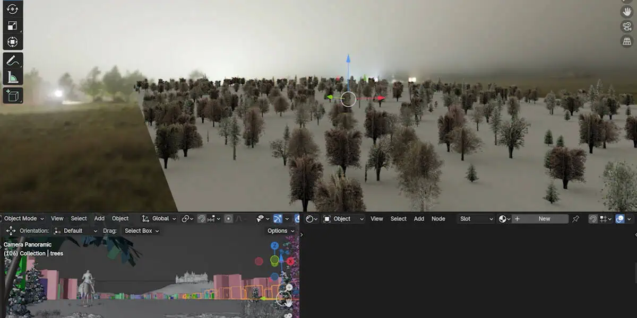637x318 pixels.
Task: Toggle the pin icon in the node editor
Action: 575,219
